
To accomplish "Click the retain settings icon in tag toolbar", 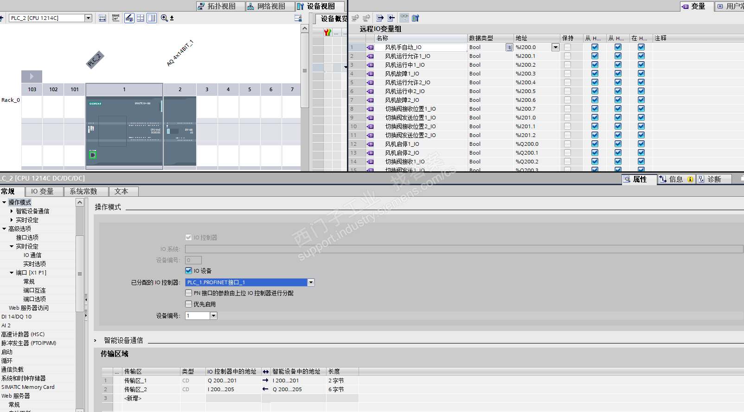I will click(416, 18).
